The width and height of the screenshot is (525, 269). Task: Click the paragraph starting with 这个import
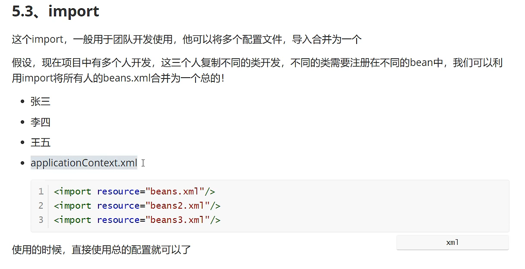coord(187,40)
